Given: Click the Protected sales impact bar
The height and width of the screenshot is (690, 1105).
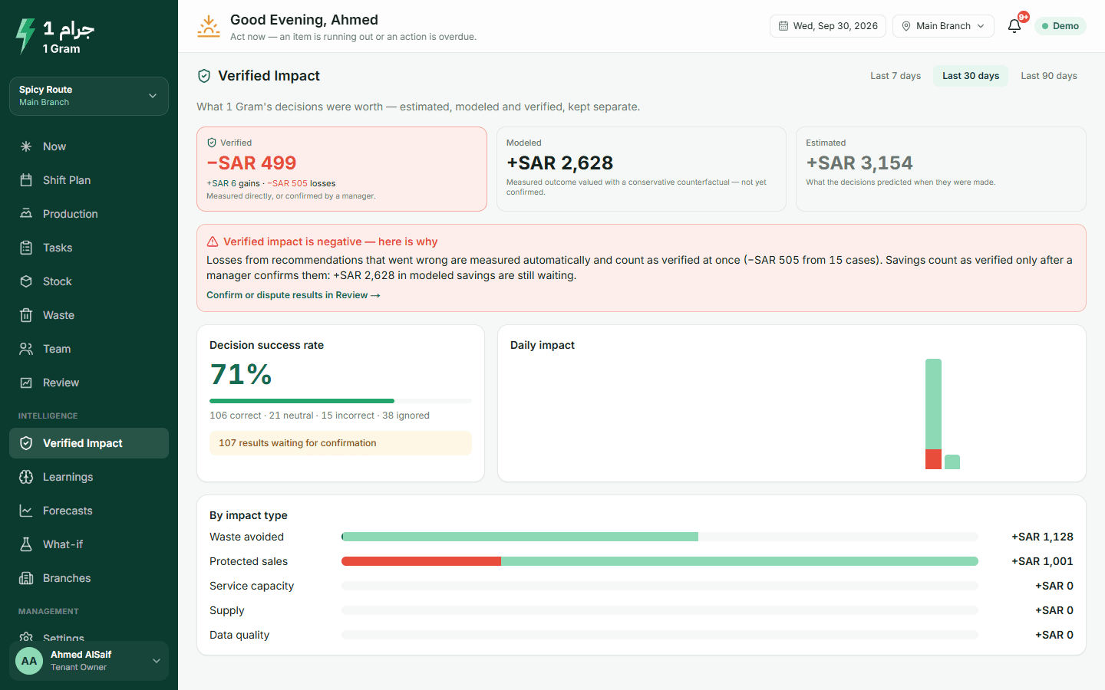Looking at the screenshot, I should click(660, 561).
